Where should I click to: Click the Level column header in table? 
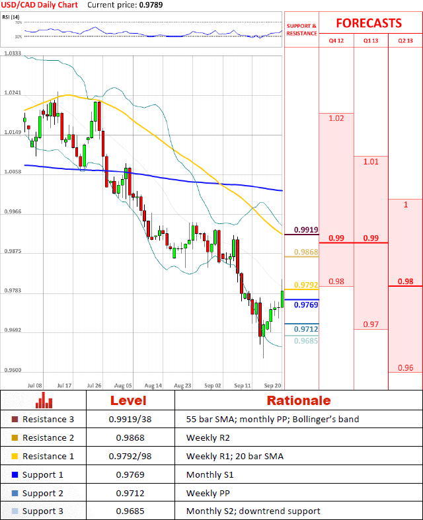point(129,400)
